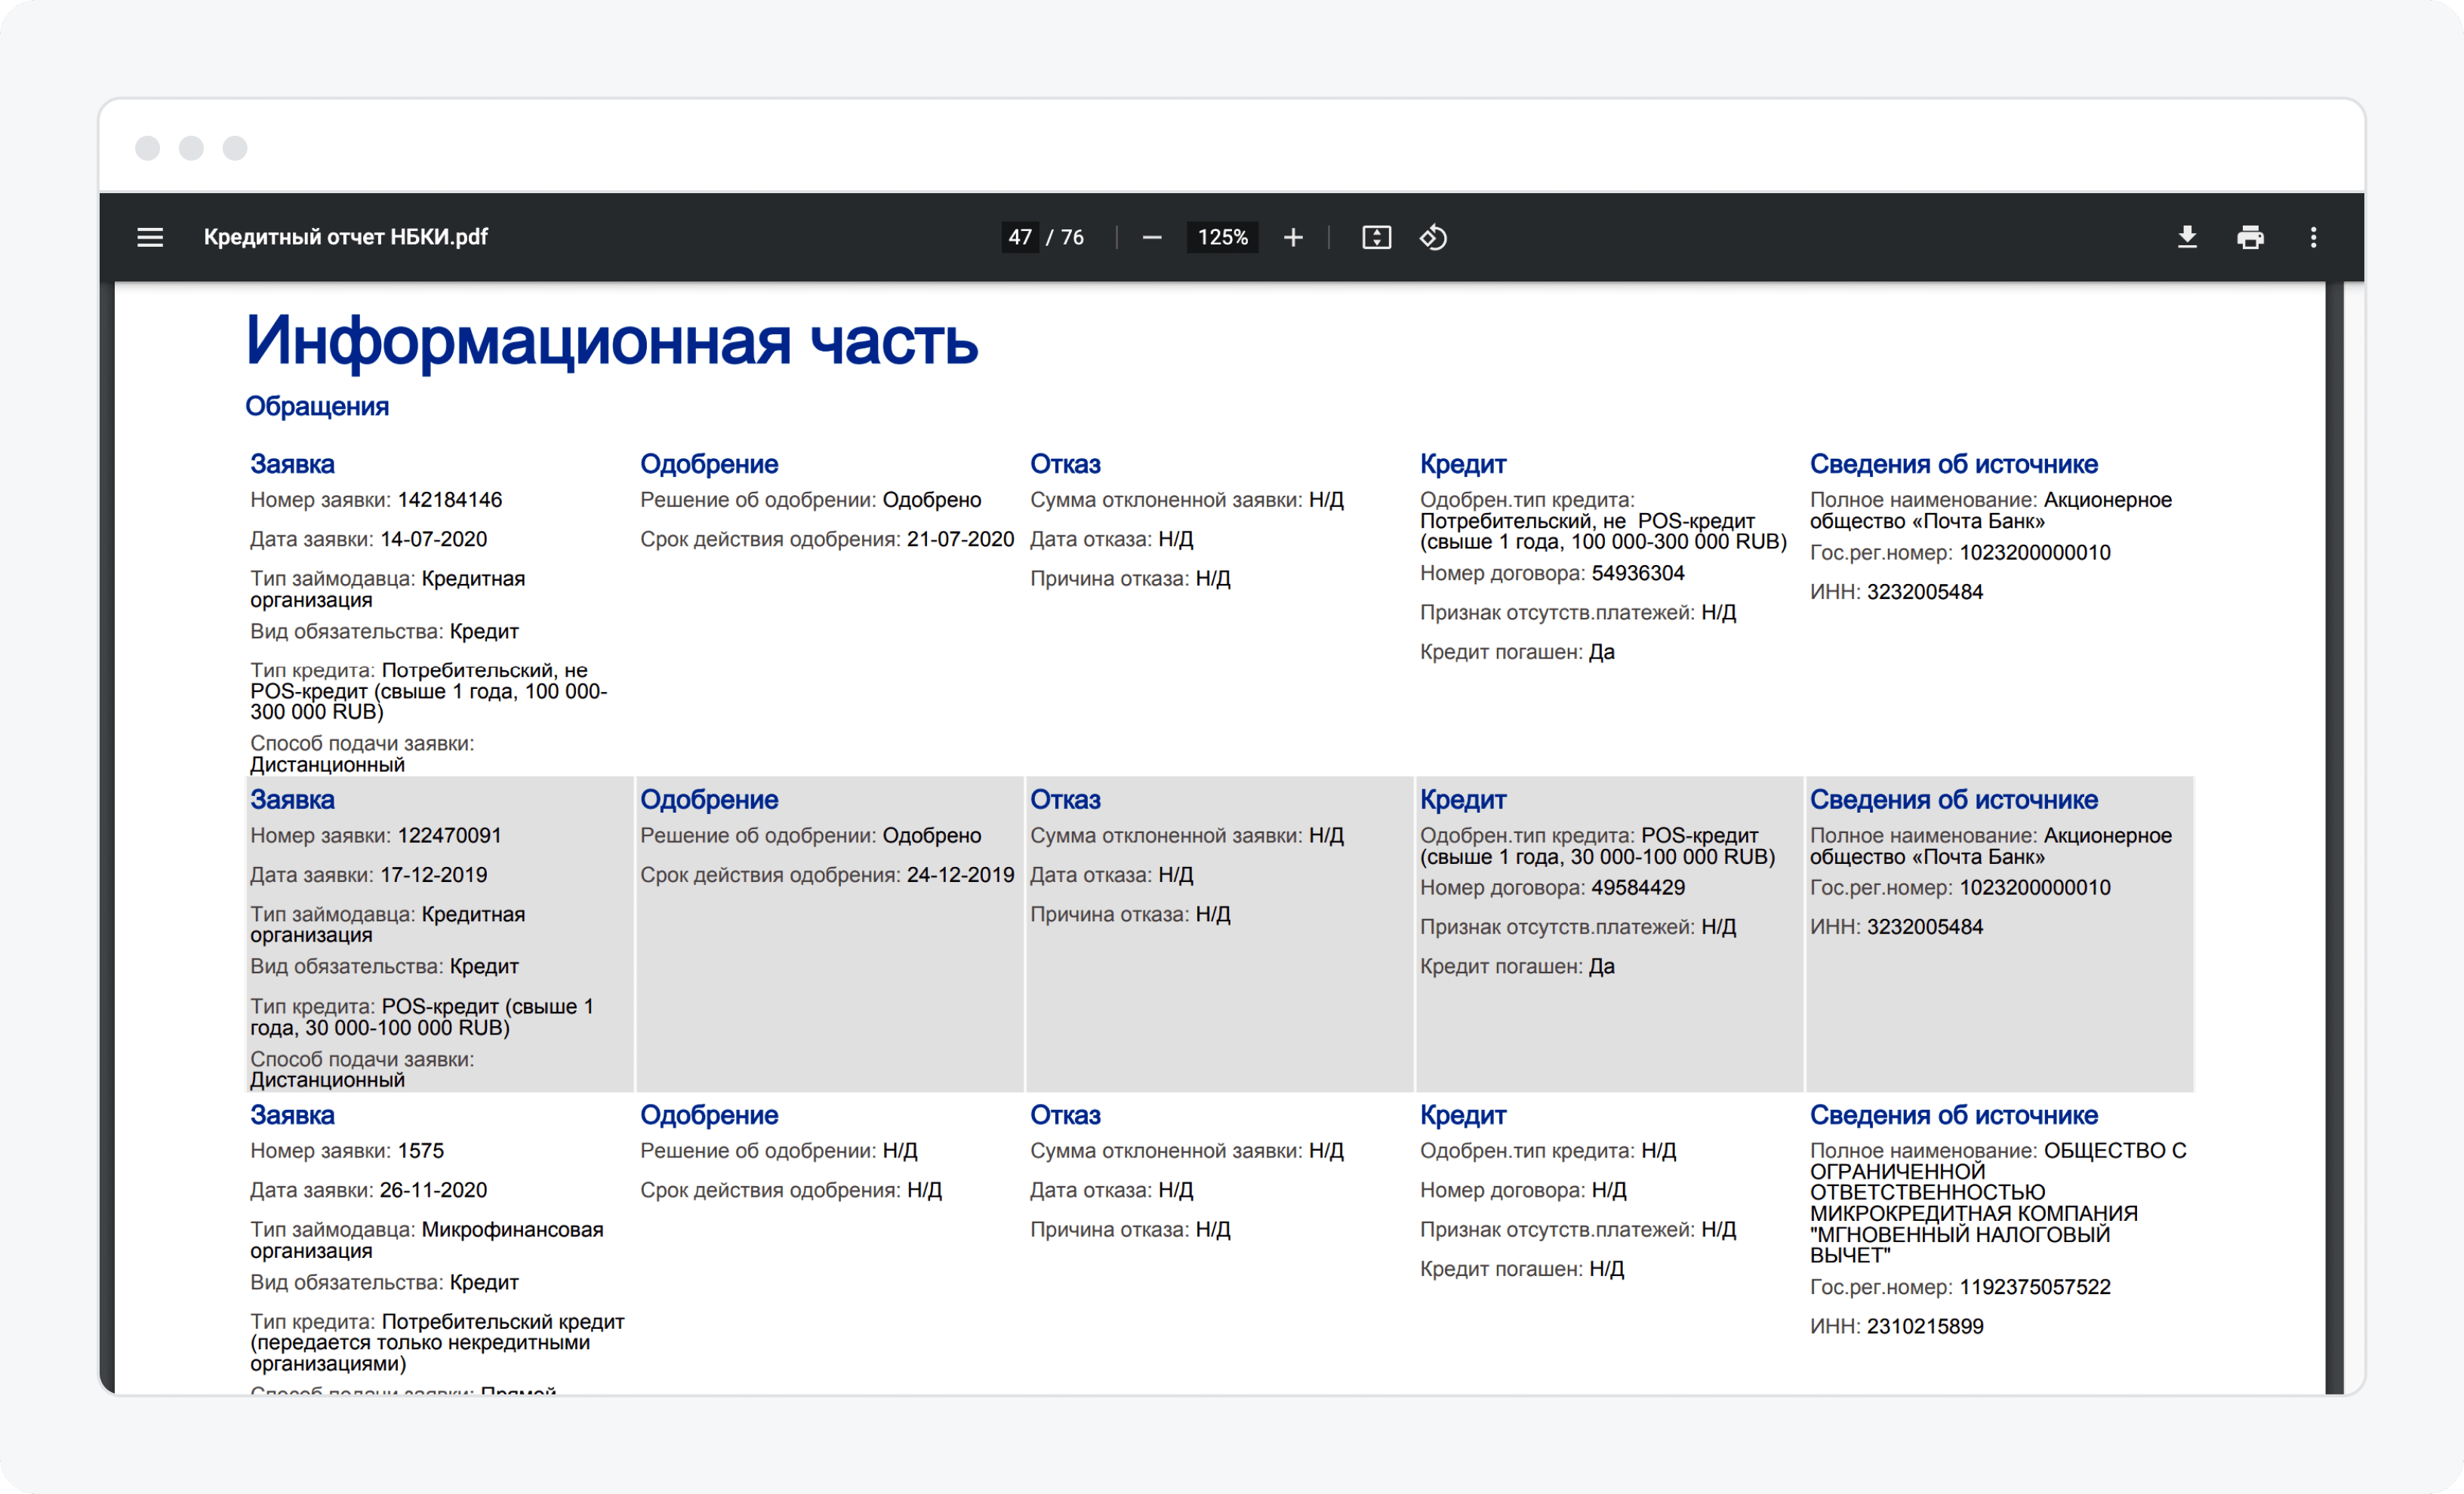Click МГНОВЕННЫЙ НАЛОГОВЫЙ ВЫЧЕТ company name
The image size is (2464, 1494).
1960,1245
